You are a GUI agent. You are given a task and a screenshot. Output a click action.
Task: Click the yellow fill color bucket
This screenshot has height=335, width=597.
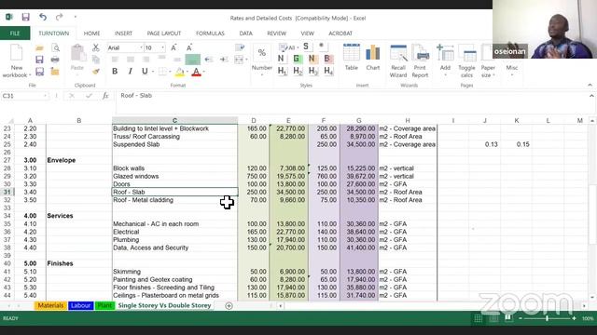pyautogui.click(x=180, y=72)
